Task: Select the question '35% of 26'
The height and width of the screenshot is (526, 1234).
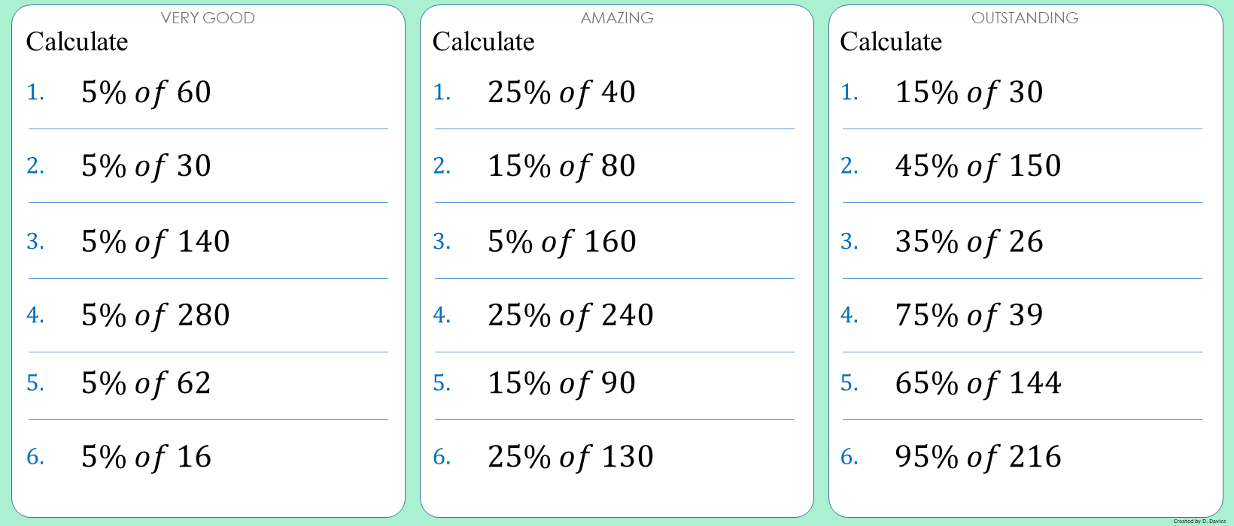Action: pos(969,242)
